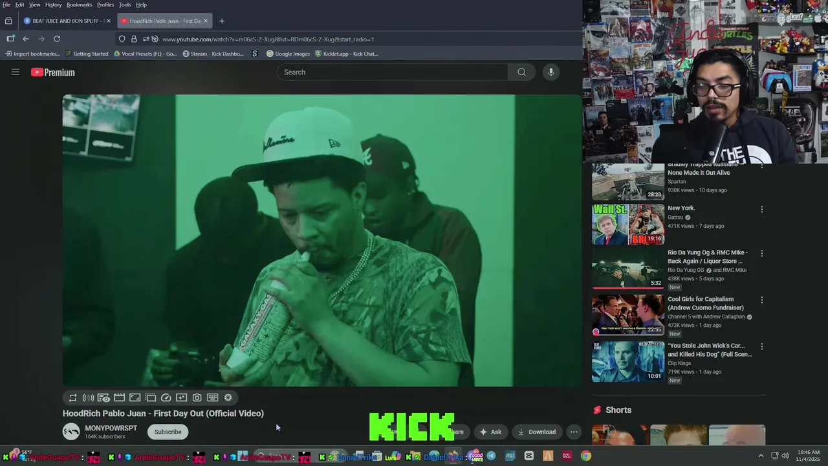Screen dimensions: 828x466
Task: Close the BEAT JUICE AND BON SPLIFF tab
Action: coord(108,21)
